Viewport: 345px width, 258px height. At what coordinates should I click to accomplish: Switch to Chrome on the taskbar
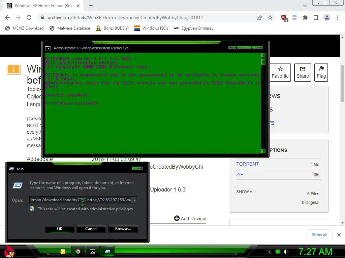[78, 251]
